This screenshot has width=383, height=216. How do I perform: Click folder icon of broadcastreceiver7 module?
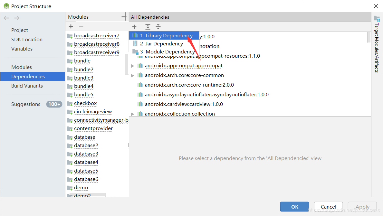click(70, 36)
